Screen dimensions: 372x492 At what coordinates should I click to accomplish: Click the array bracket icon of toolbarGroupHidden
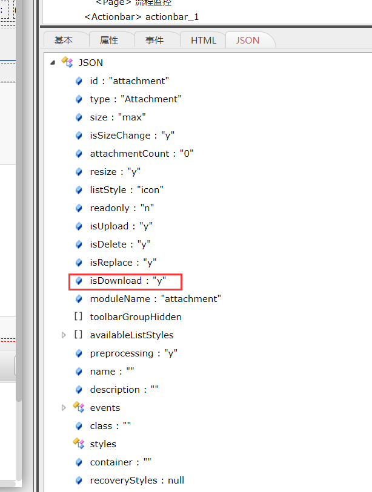[79, 317]
